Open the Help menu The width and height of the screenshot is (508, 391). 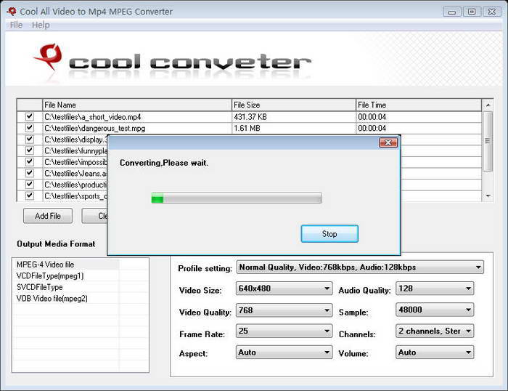click(x=41, y=25)
